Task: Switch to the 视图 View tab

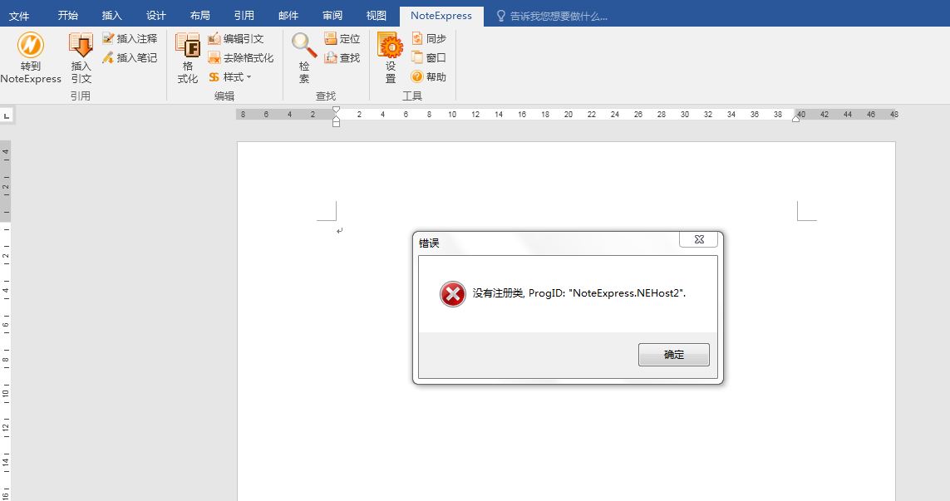Action: [377, 16]
